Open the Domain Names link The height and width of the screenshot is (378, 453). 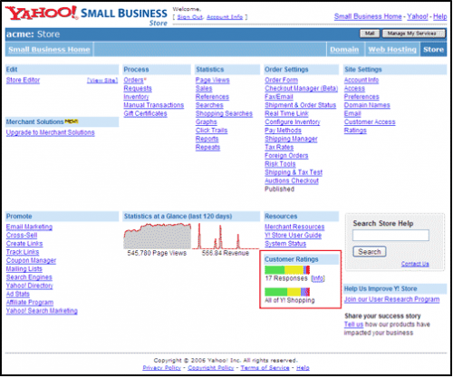367,105
